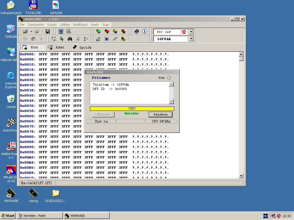Image resolution: width=294 pixels, height=220 pixels.
Task: Click the Start button
Action: (x=8, y=216)
